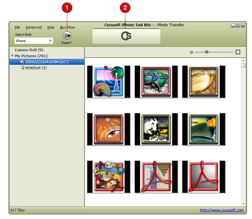Image resolution: width=252 pixels, height=219 pixels.
Task: Select the gray Acrobat logo thumbnail
Action: coord(204,177)
